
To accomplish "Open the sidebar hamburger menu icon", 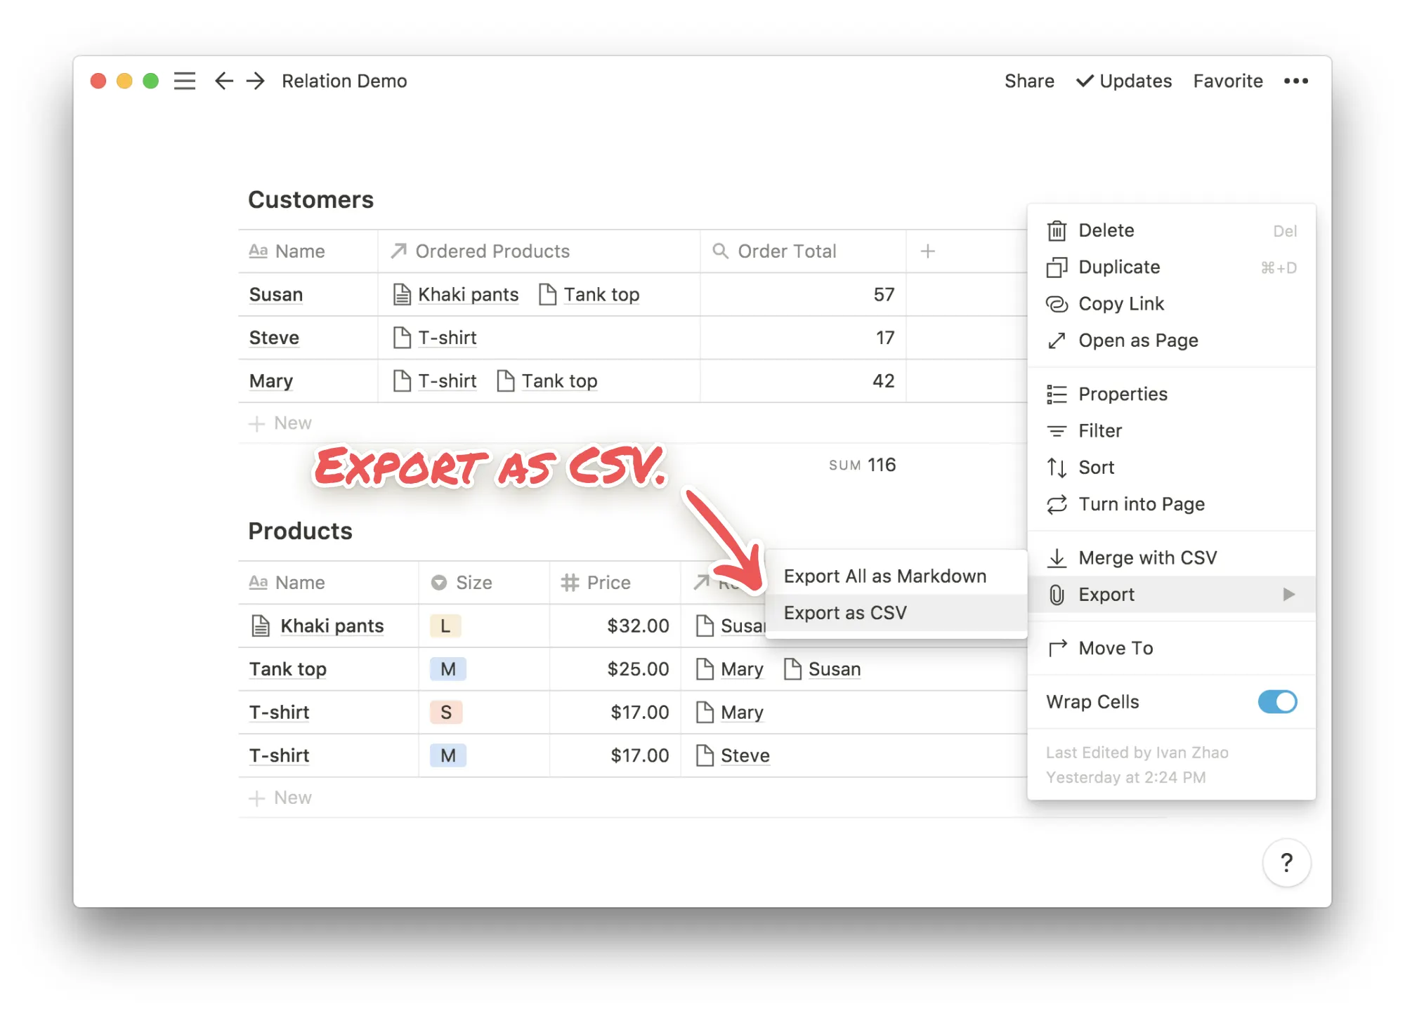I will click(x=185, y=81).
